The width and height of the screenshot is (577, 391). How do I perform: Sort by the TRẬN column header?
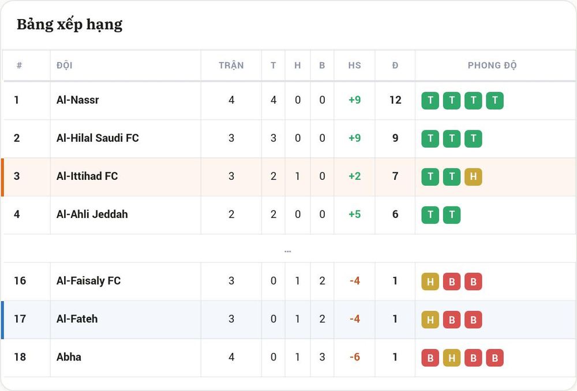tap(231, 66)
